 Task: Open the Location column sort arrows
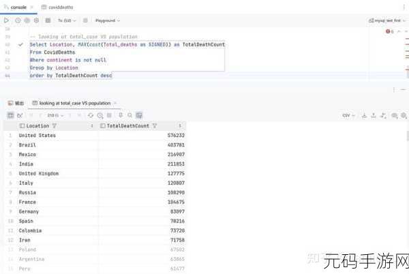[x=92, y=126]
